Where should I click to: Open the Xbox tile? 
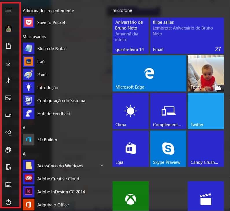130,196
